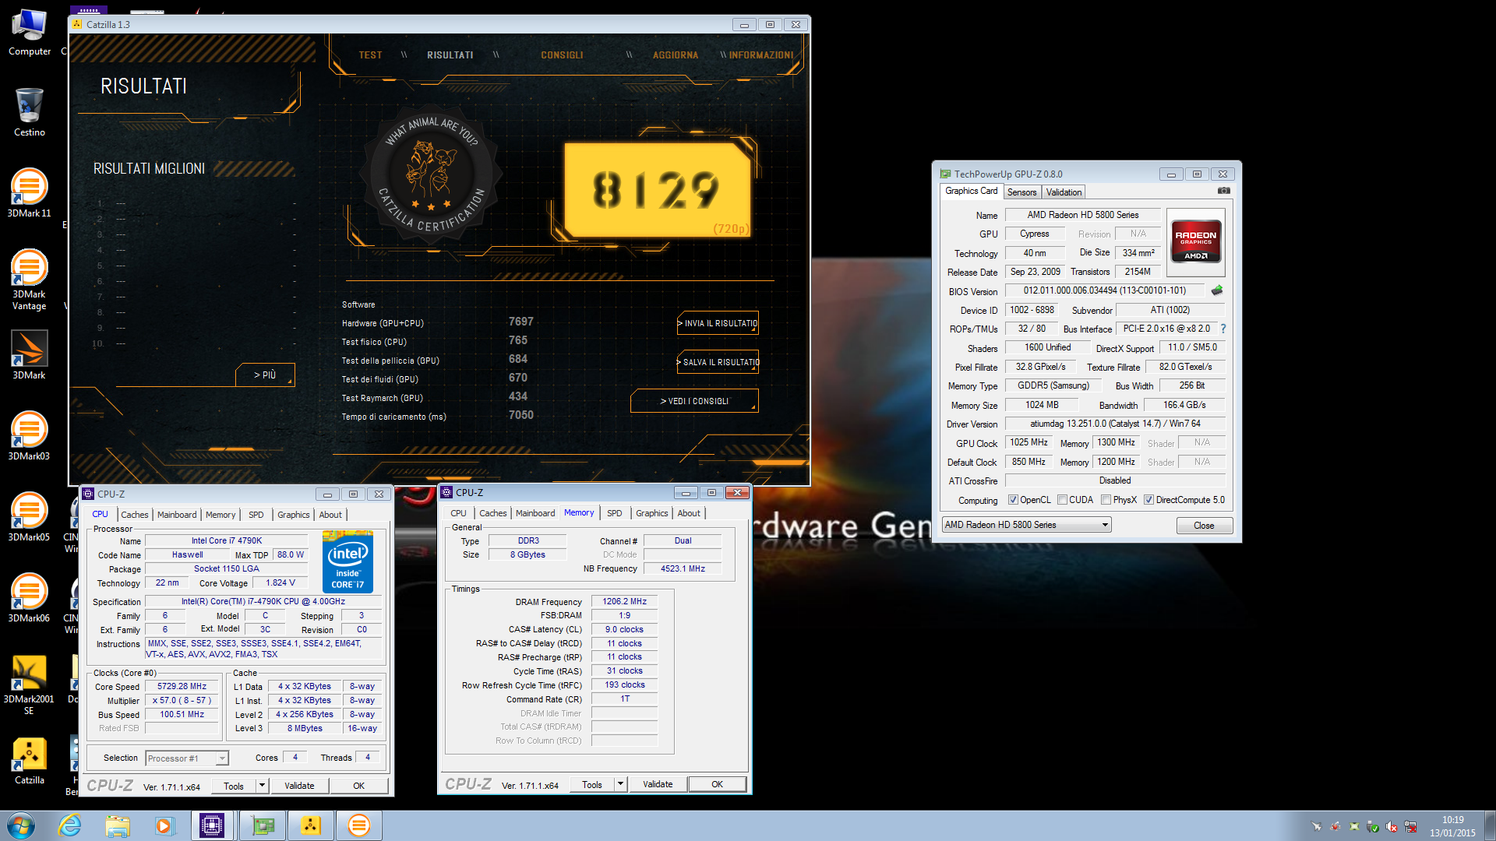The width and height of the screenshot is (1496, 841).
Task: Click INVIA IL RISULTATO button
Action: pyautogui.click(x=718, y=323)
